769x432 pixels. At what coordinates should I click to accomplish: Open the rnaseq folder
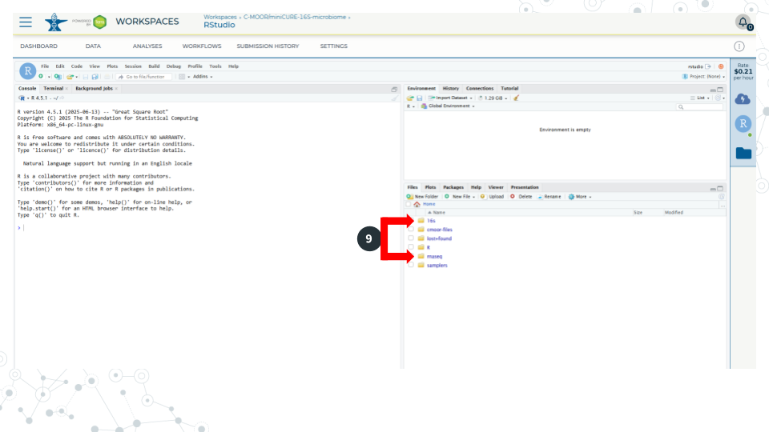pyautogui.click(x=434, y=256)
